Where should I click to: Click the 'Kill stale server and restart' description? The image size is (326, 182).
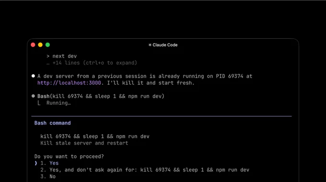tap(84, 143)
